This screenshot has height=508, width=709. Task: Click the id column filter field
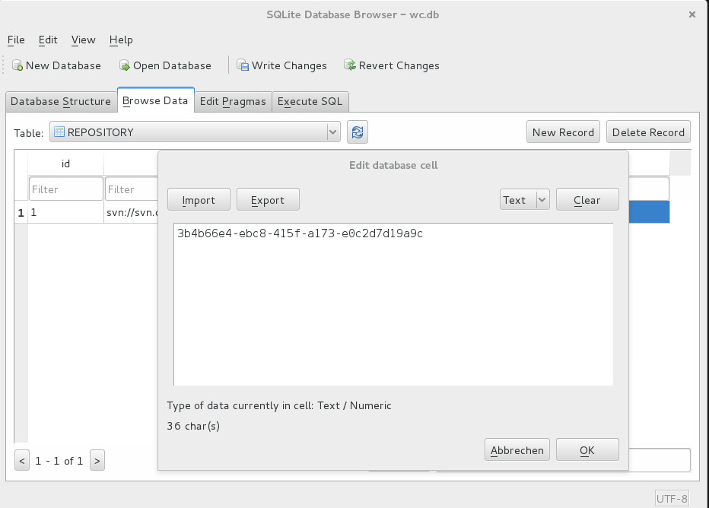pyautogui.click(x=65, y=189)
